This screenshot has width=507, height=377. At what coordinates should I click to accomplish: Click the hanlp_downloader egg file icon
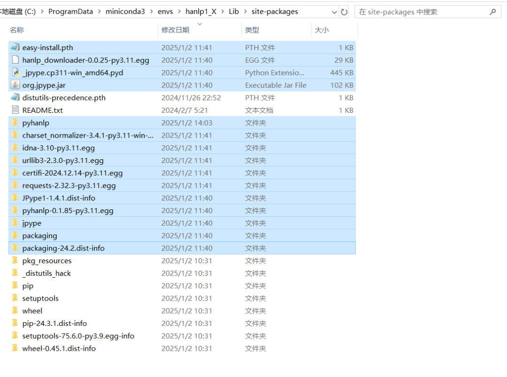tap(15, 60)
